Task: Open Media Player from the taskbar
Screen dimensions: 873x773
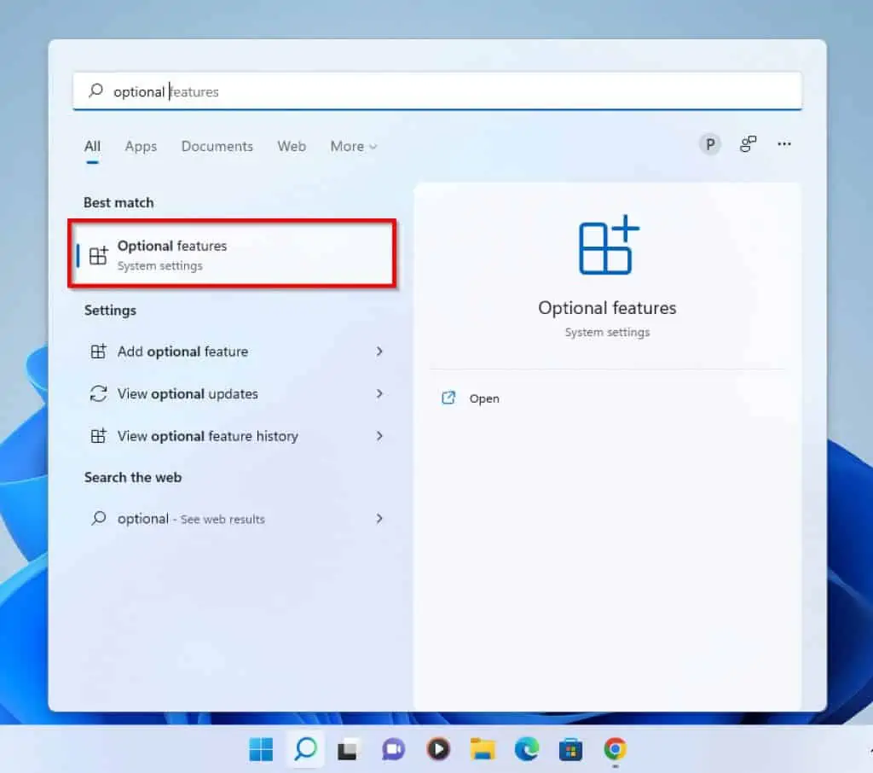Action: click(x=437, y=749)
